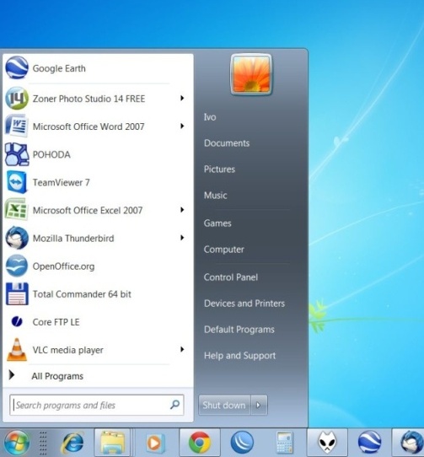Image resolution: width=424 pixels, height=457 pixels.
Task: Select "Total Commander 64 bit" text
Action: [x=82, y=294]
